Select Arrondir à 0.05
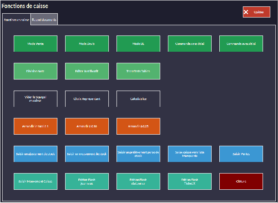The image size is (278, 203). (138, 127)
